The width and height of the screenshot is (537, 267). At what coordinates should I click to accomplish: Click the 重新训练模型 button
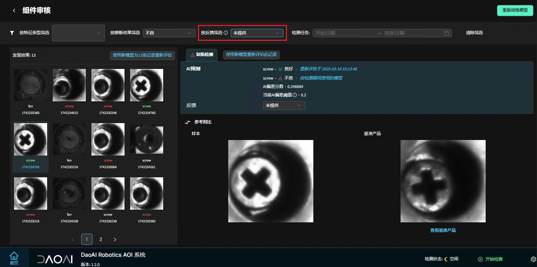click(515, 10)
